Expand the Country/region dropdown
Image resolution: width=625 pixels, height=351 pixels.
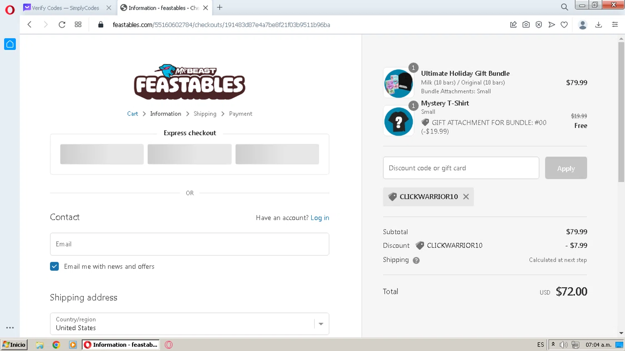point(321,324)
